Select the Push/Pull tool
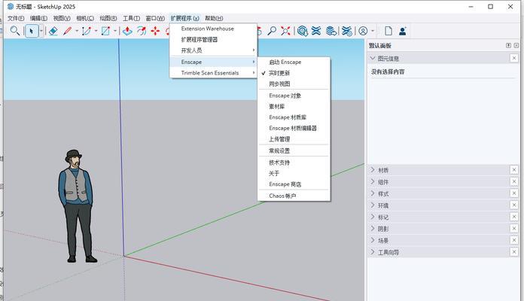 (x=127, y=31)
